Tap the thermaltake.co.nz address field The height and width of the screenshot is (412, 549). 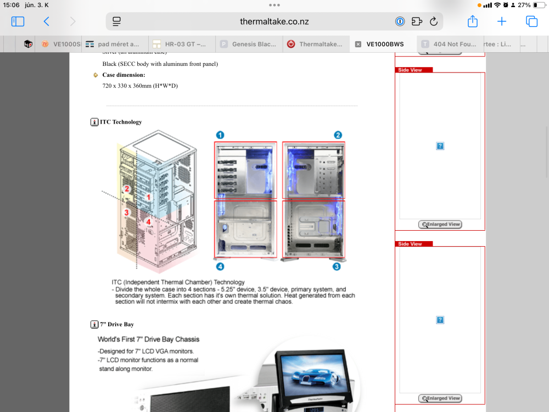point(274,21)
